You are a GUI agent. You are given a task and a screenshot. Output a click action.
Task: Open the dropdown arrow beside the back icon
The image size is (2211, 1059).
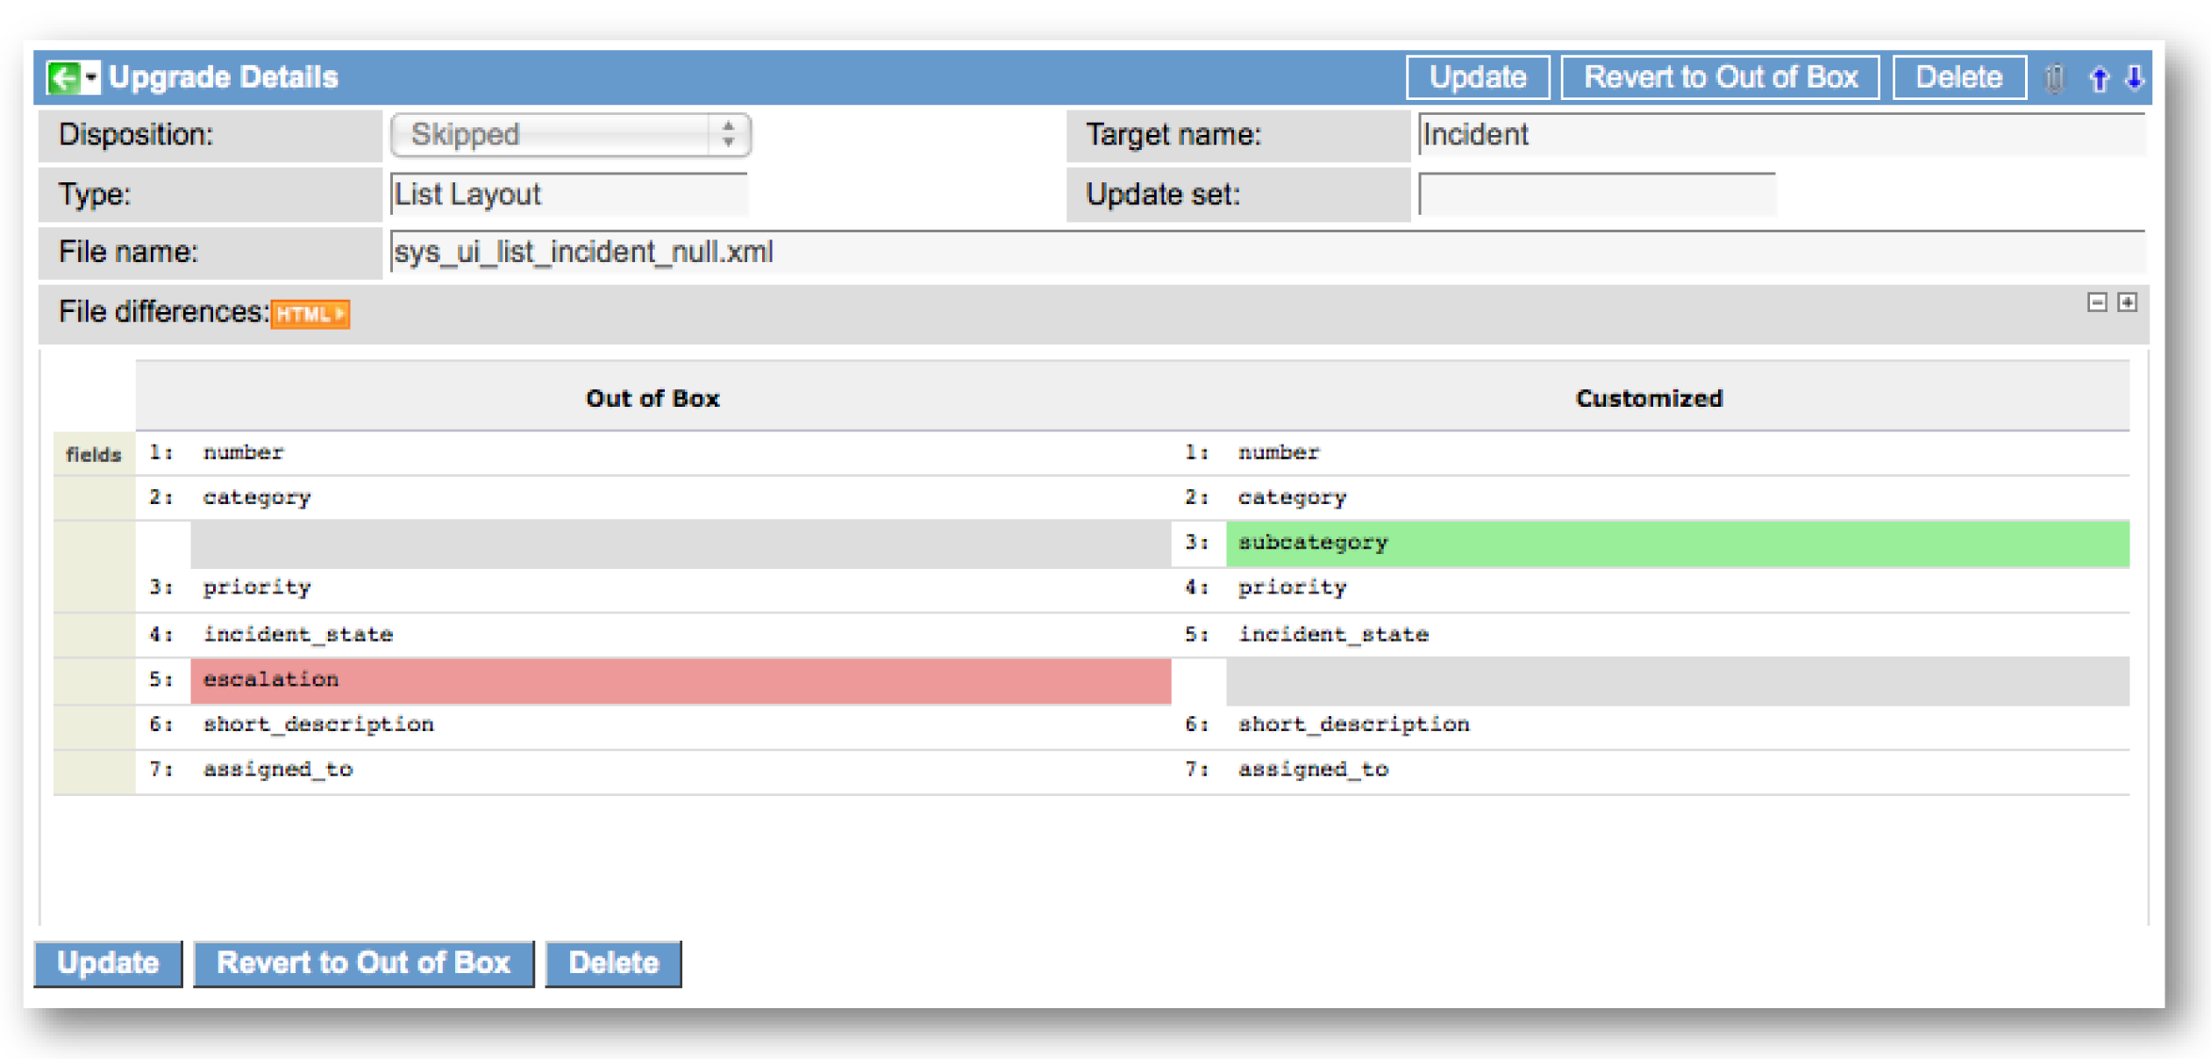coord(91,77)
